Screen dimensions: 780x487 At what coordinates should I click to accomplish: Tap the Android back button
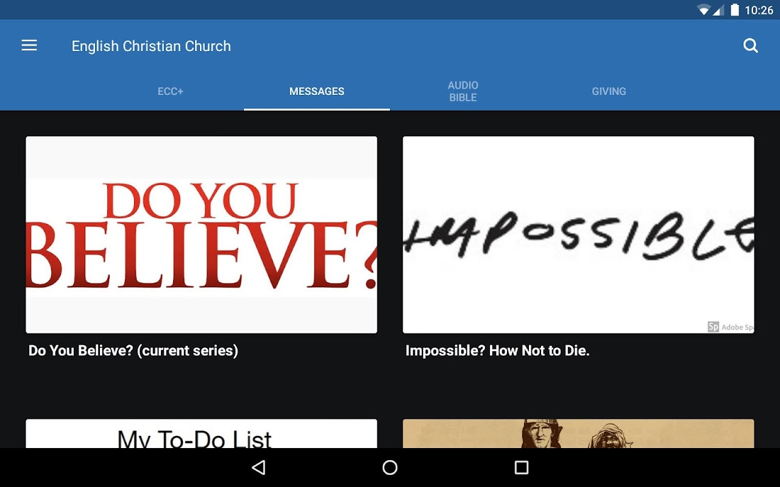coord(258,468)
